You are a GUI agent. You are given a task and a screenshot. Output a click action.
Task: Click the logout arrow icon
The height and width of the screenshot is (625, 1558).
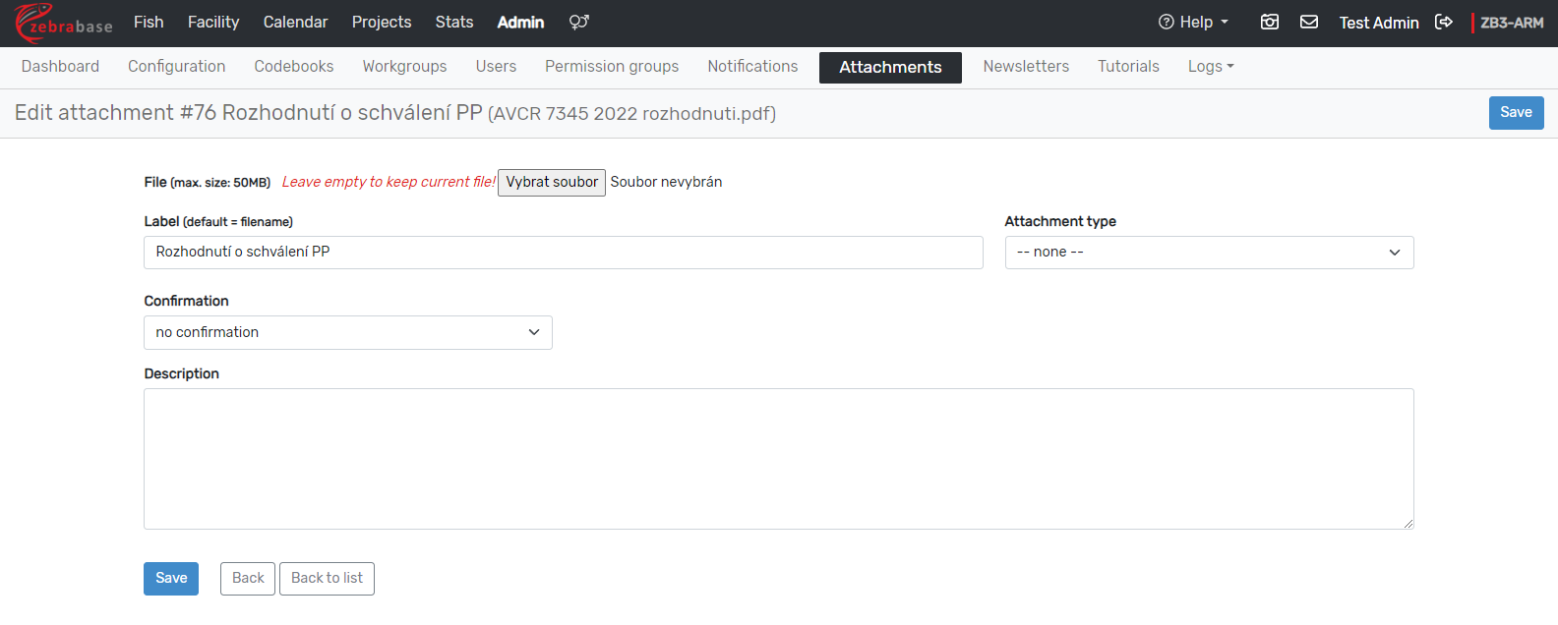pyautogui.click(x=1444, y=22)
